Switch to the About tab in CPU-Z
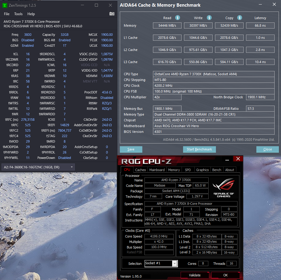The width and height of the screenshot is (281, 280). (230, 170)
